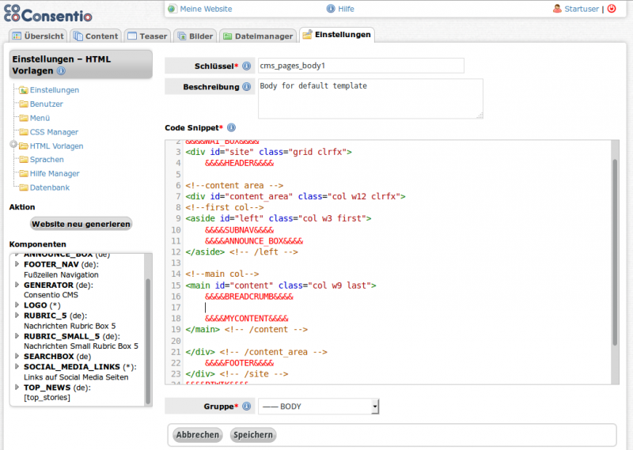Click the Meine Website globe icon
633x450 pixels.
click(x=172, y=9)
